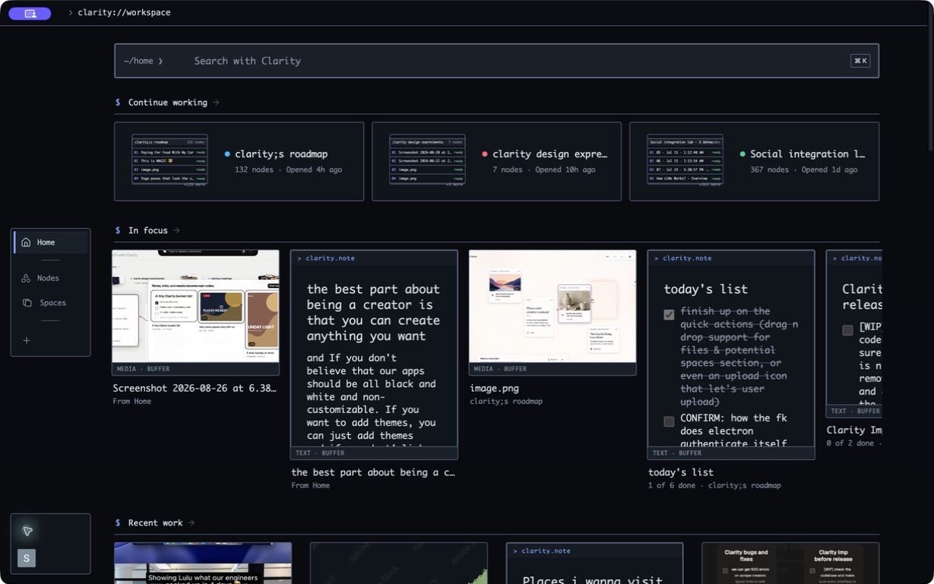Open the Continue working section link
Viewport: 934px width, 584px height.
167,103
